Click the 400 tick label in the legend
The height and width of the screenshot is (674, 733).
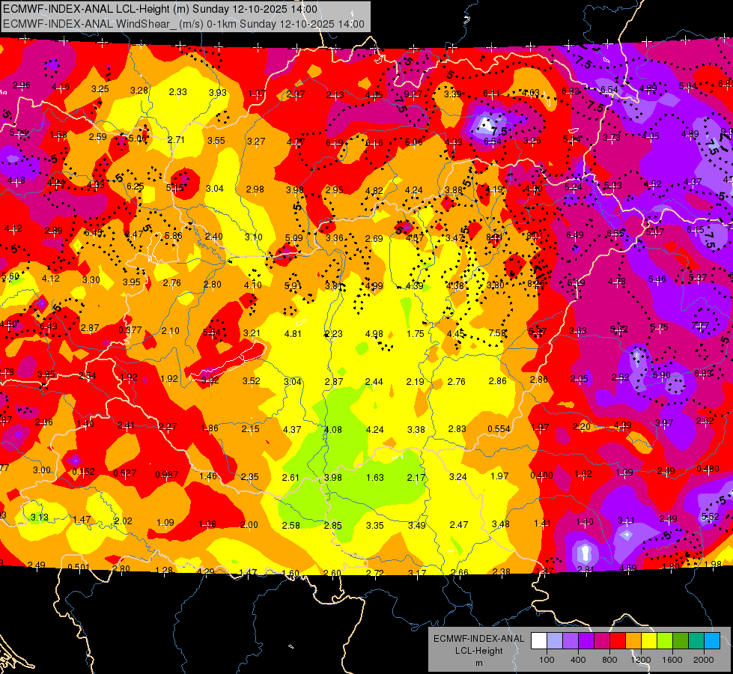pos(578,660)
